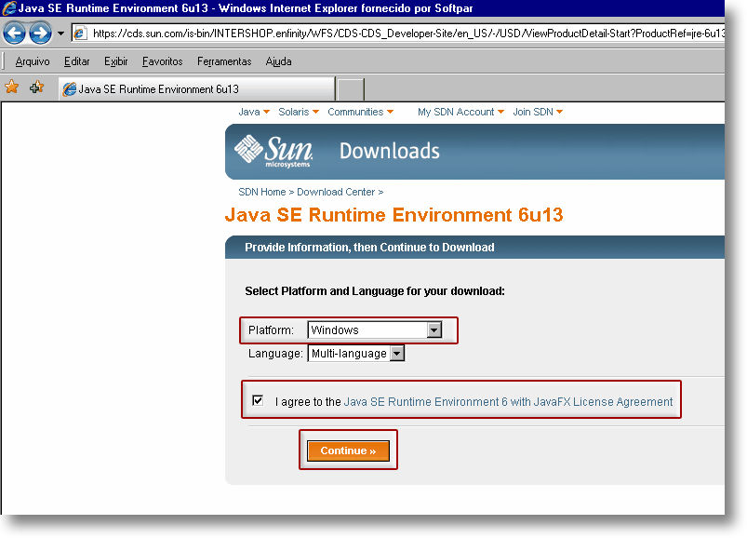747x538 pixels.
Task: Follow the Download Center breadcrumb link
Action: [x=336, y=192]
